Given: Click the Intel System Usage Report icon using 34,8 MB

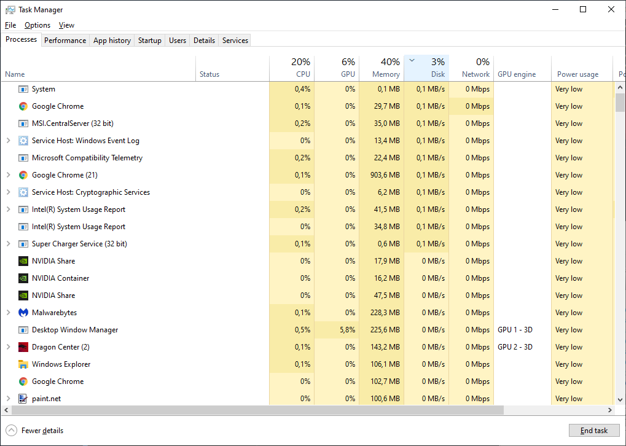Looking at the screenshot, I should (x=23, y=227).
